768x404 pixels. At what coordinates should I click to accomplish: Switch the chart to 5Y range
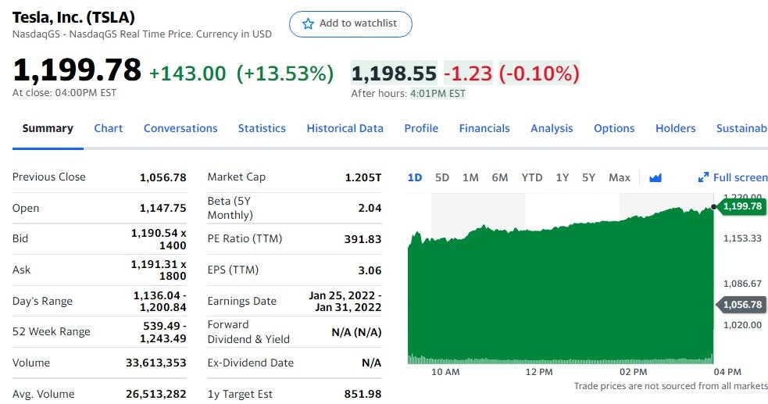(589, 177)
